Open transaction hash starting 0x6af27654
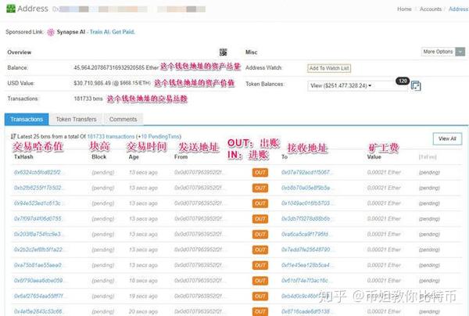The image size is (469, 316). [38, 296]
